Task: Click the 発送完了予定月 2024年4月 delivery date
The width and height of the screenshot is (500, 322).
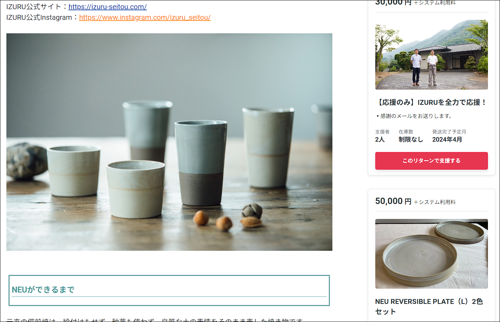Action: [x=449, y=136]
